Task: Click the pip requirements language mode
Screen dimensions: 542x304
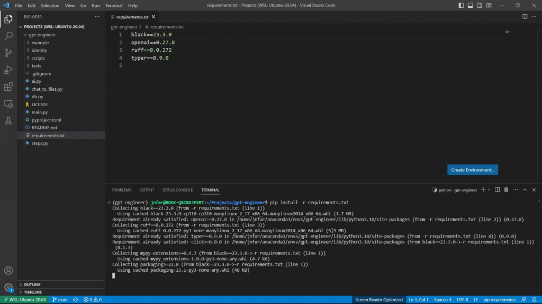Action: click(x=499, y=300)
